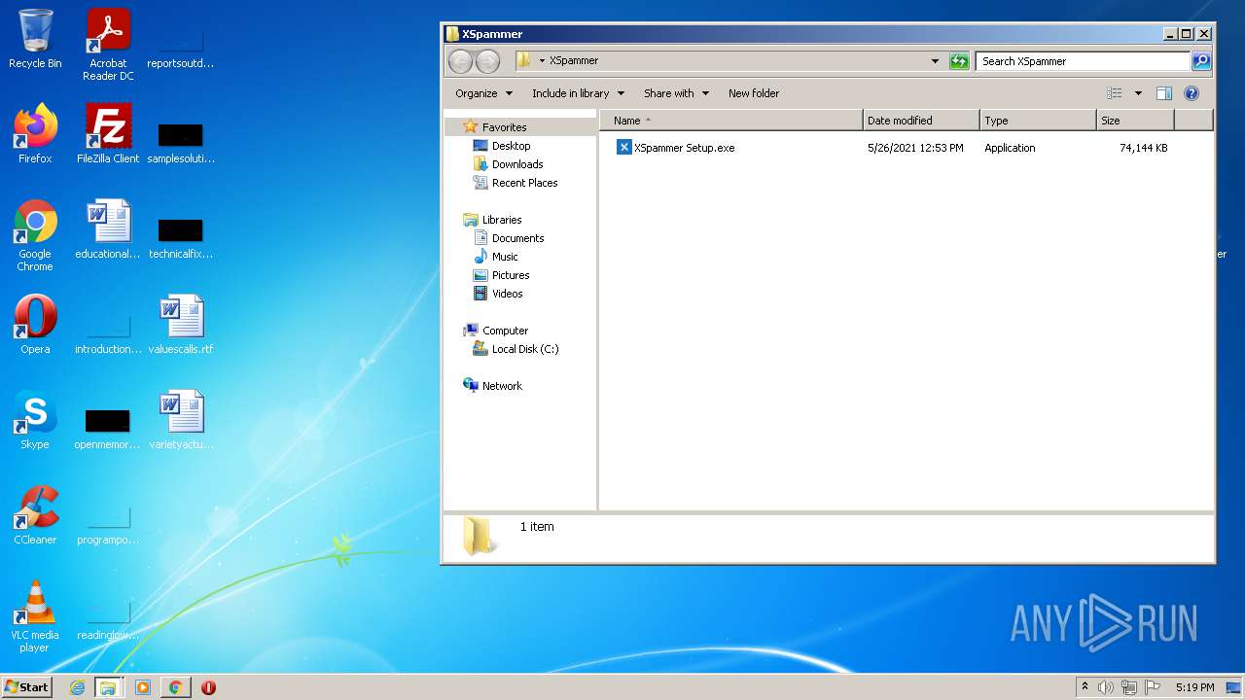1245x700 pixels.
Task: Open the Share with dropdown
Action: (x=676, y=93)
